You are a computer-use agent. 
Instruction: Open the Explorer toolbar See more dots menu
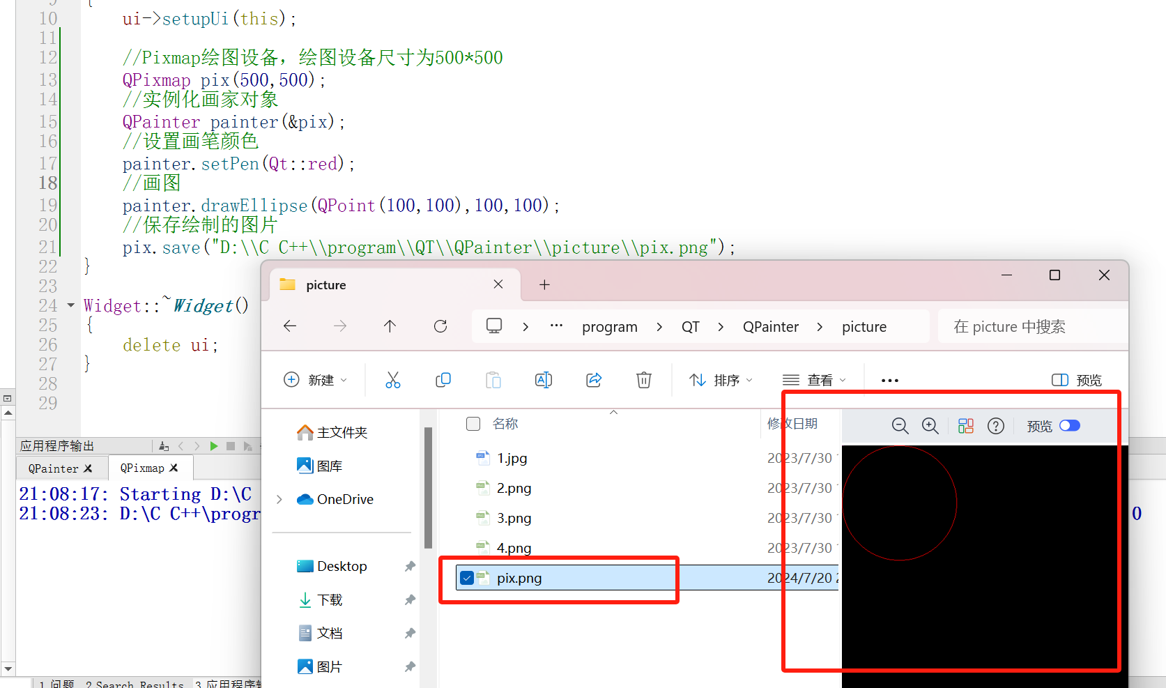[x=890, y=381]
